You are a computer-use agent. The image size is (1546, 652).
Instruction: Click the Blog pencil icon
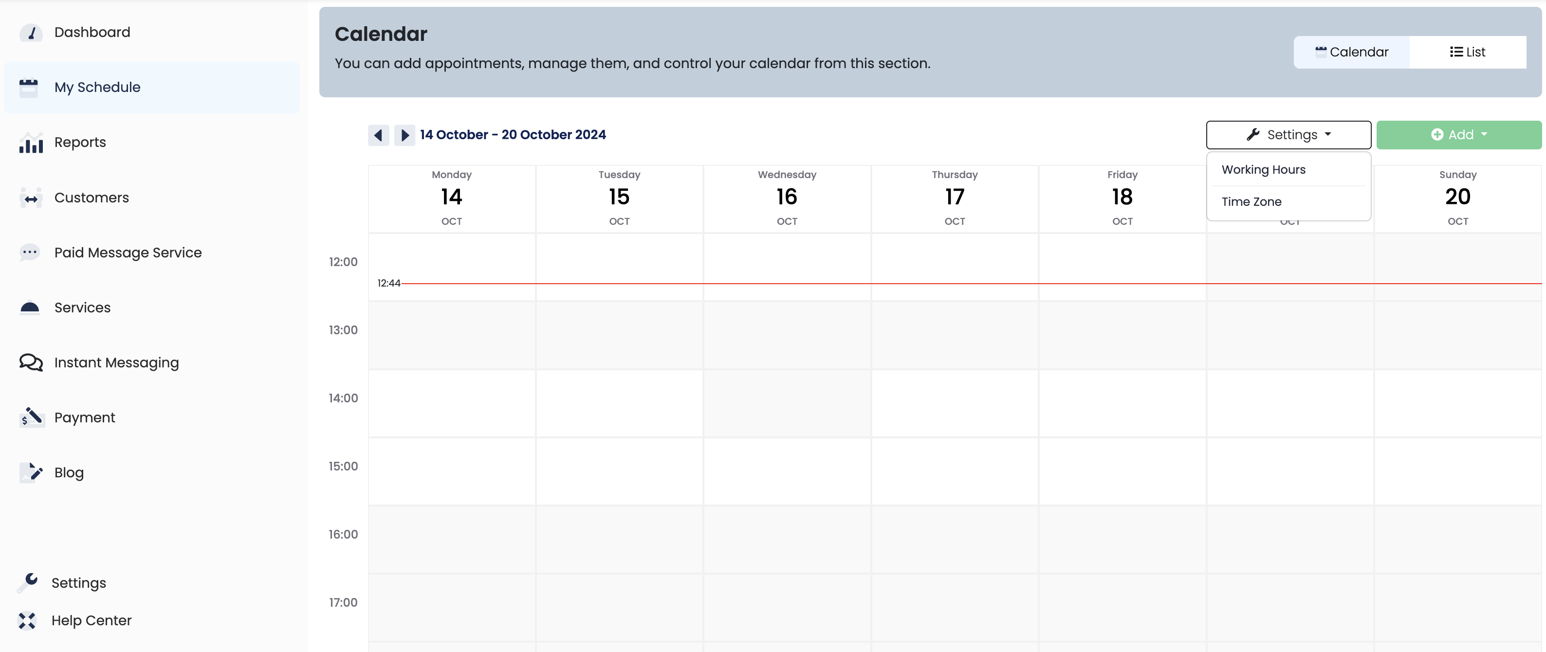pyautogui.click(x=31, y=472)
